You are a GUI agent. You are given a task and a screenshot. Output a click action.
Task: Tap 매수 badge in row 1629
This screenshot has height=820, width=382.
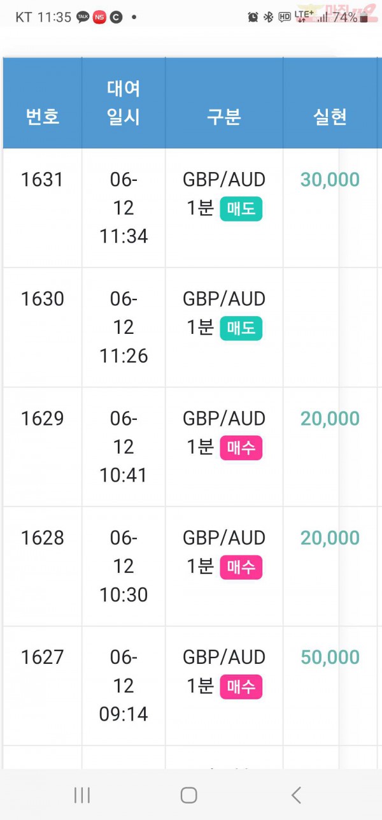click(241, 448)
